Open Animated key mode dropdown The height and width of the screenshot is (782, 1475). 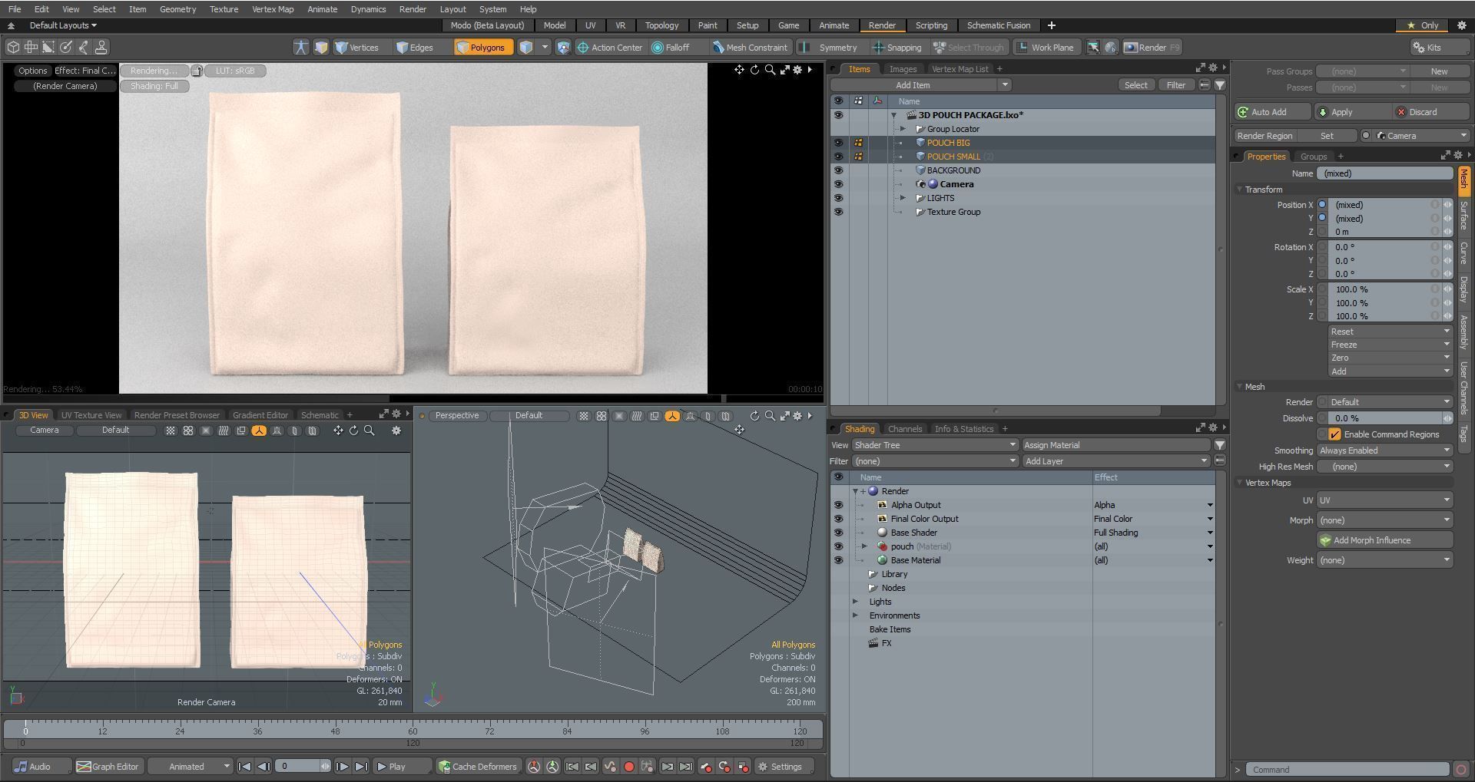pos(190,767)
